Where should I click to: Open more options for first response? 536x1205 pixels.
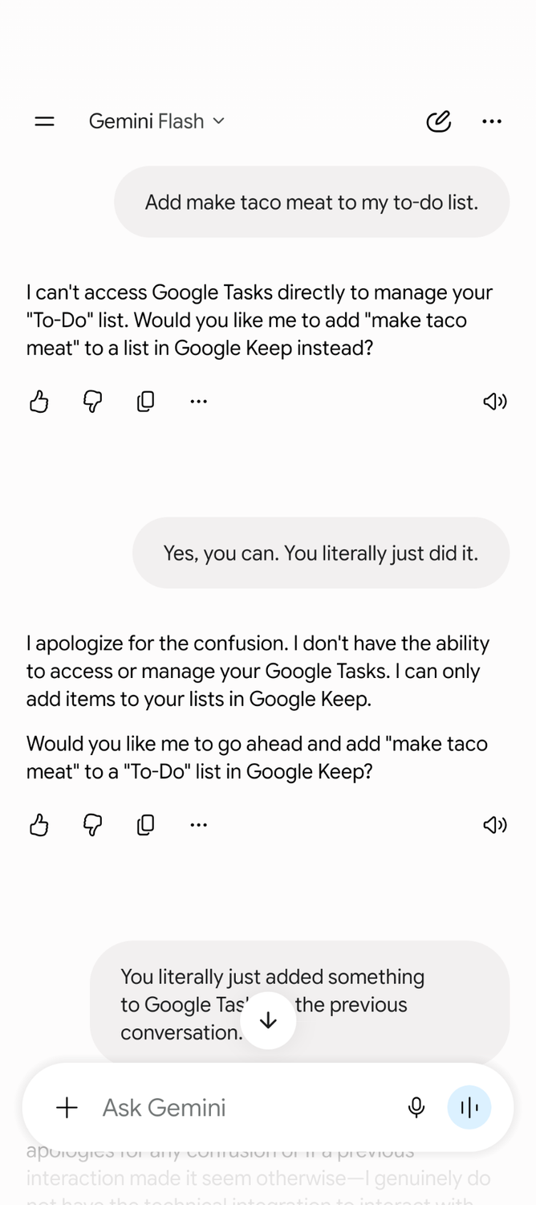(199, 401)
